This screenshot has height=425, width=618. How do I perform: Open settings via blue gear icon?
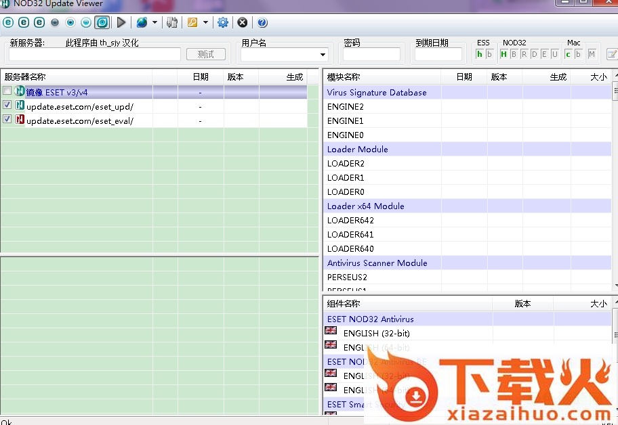223,22
